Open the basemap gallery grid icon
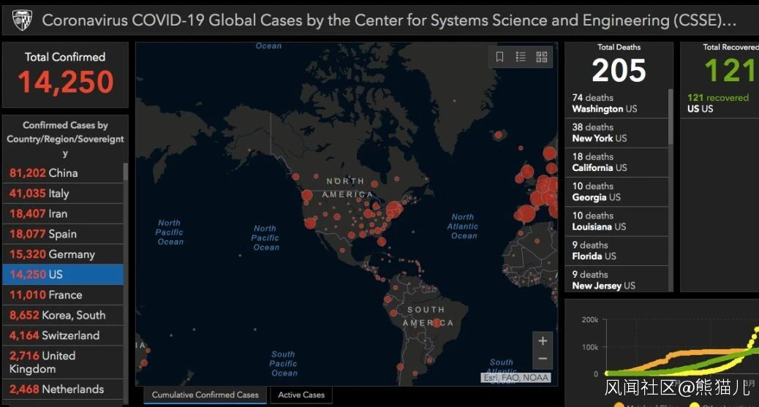 pyautogui.click(x=542, y=57)
